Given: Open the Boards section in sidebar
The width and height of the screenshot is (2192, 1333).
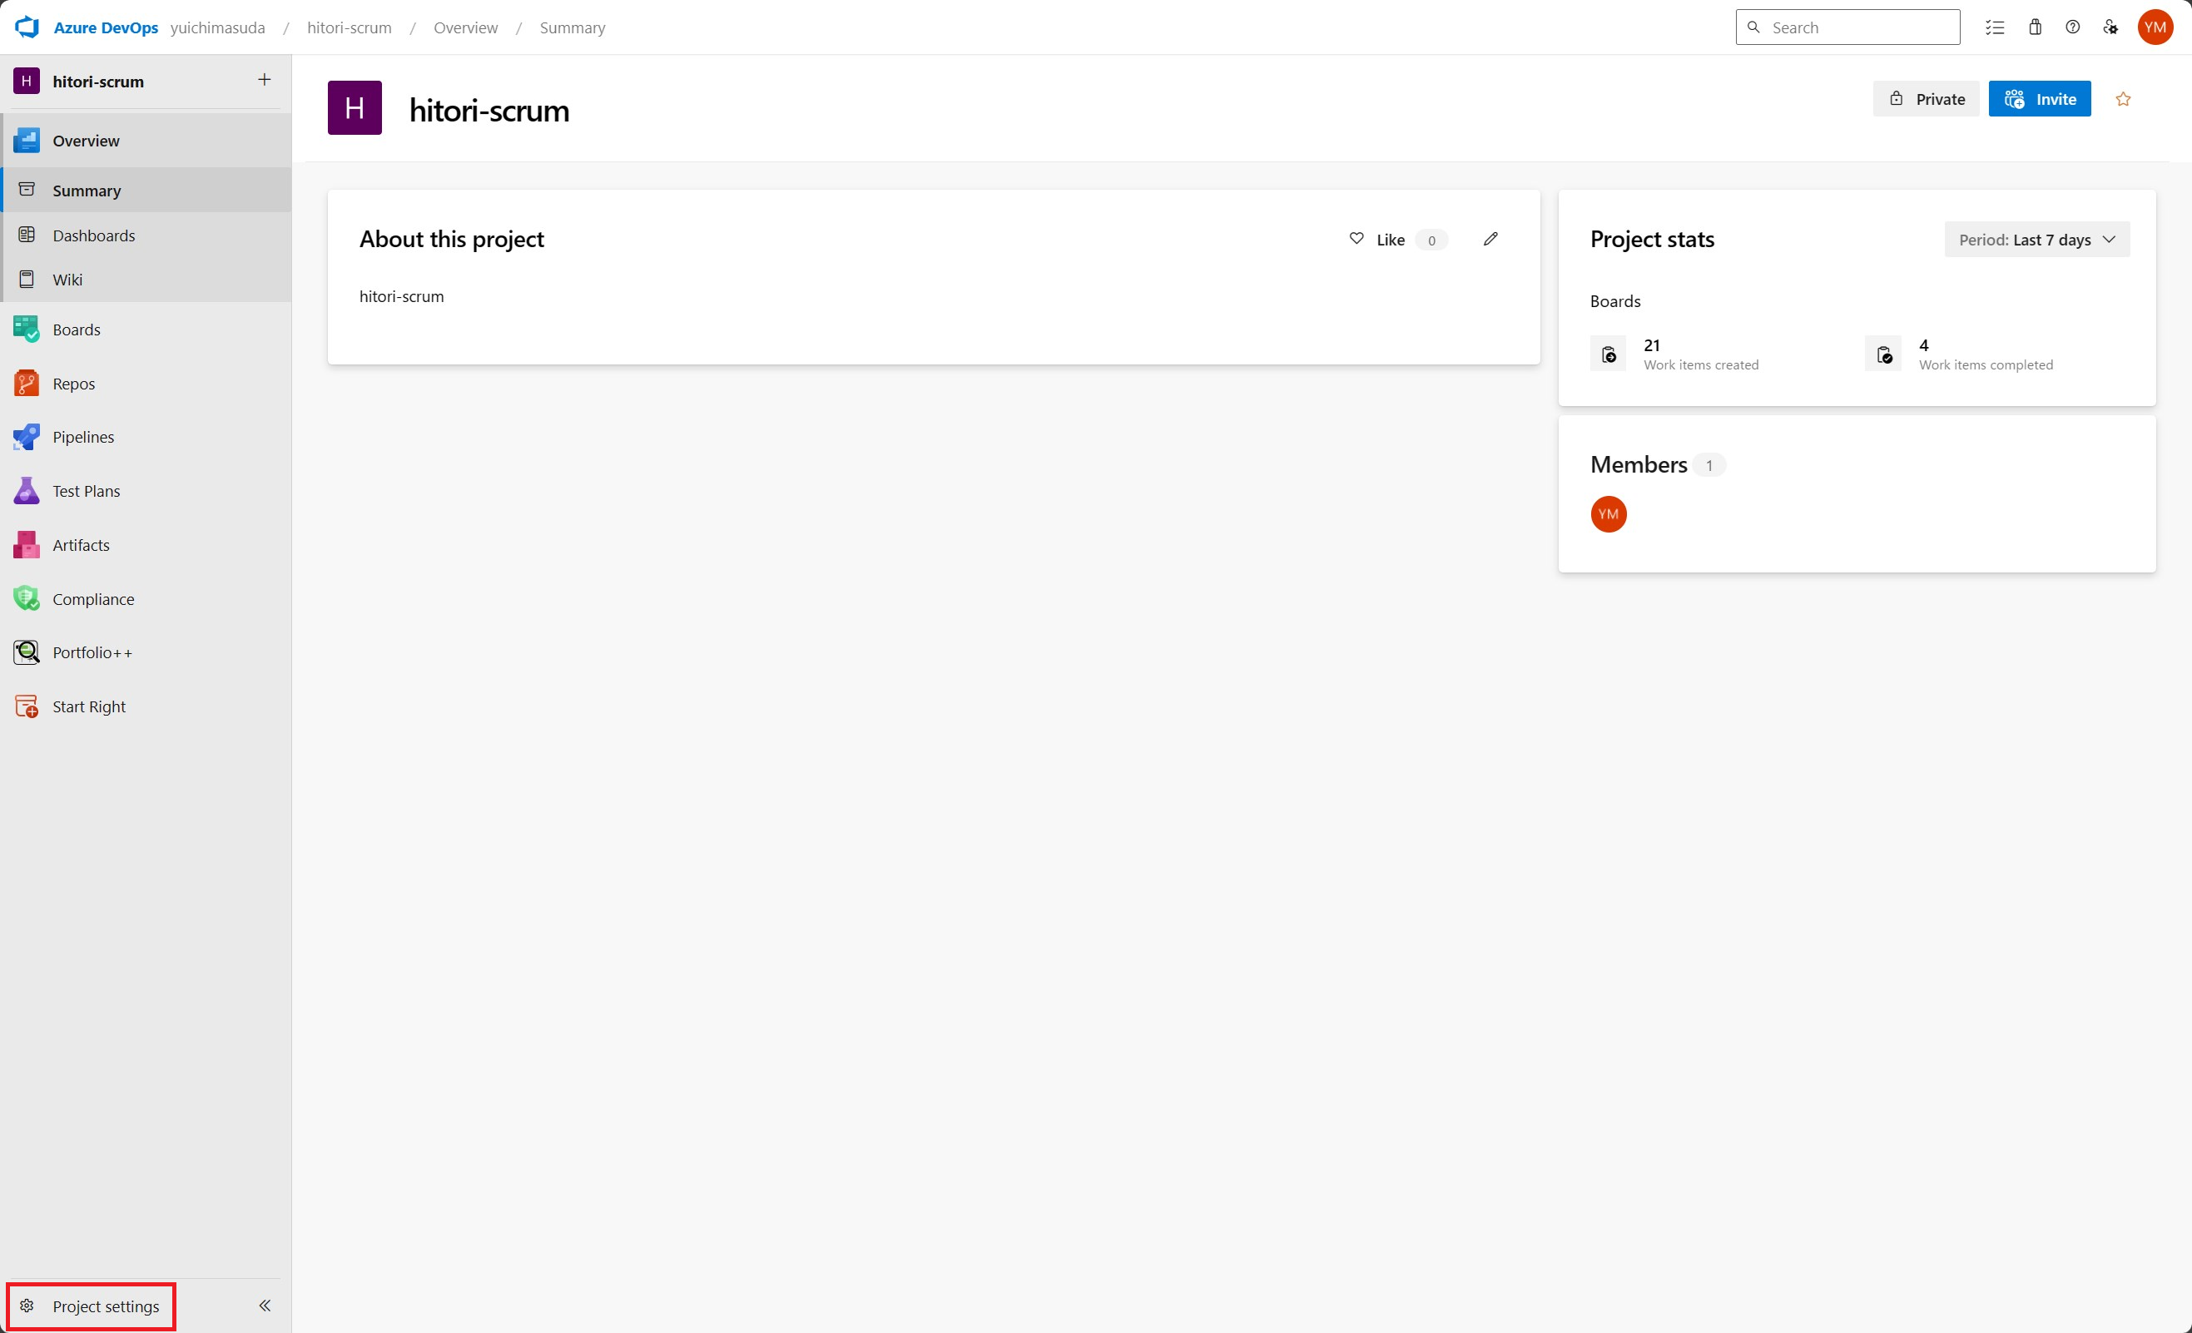Looking at the screenshot, I should point(76,330).
